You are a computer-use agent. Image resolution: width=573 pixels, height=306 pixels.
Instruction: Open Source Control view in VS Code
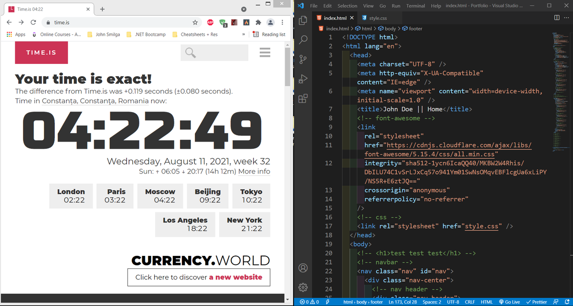click(x=302, y=60)
